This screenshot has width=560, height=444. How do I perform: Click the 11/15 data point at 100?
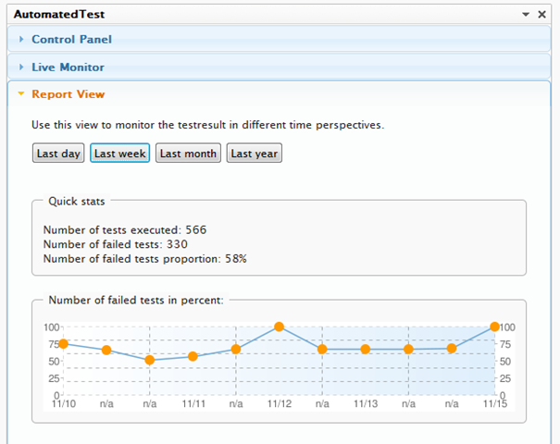coord(494,327)
